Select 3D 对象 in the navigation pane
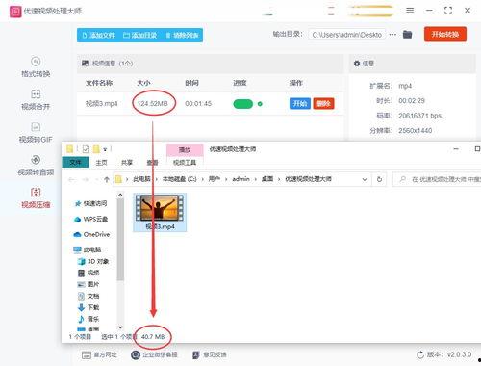The height and width of the screenshot is (366, 481). 93,261
